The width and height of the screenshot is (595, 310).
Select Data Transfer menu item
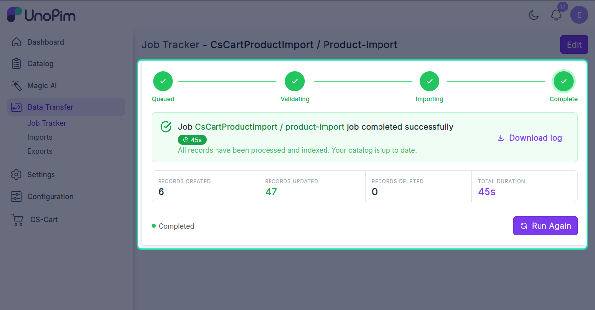[x=66, y=107]
